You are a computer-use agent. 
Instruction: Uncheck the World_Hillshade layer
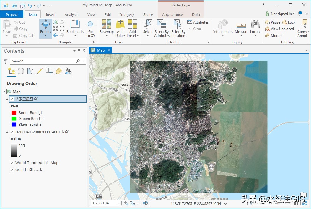point(12,170)
